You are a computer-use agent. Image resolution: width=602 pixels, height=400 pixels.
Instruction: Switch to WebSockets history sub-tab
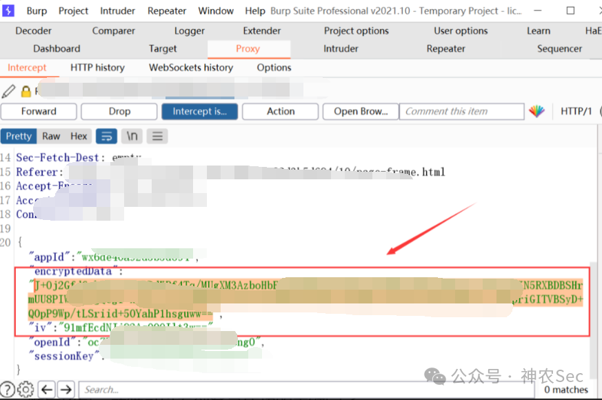tap(191, 68)
